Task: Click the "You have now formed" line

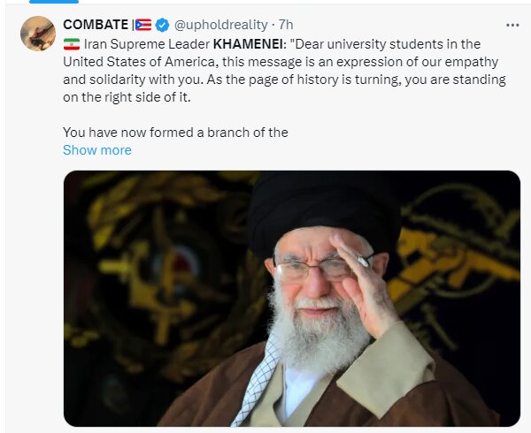Action: (x=175, y=133)
